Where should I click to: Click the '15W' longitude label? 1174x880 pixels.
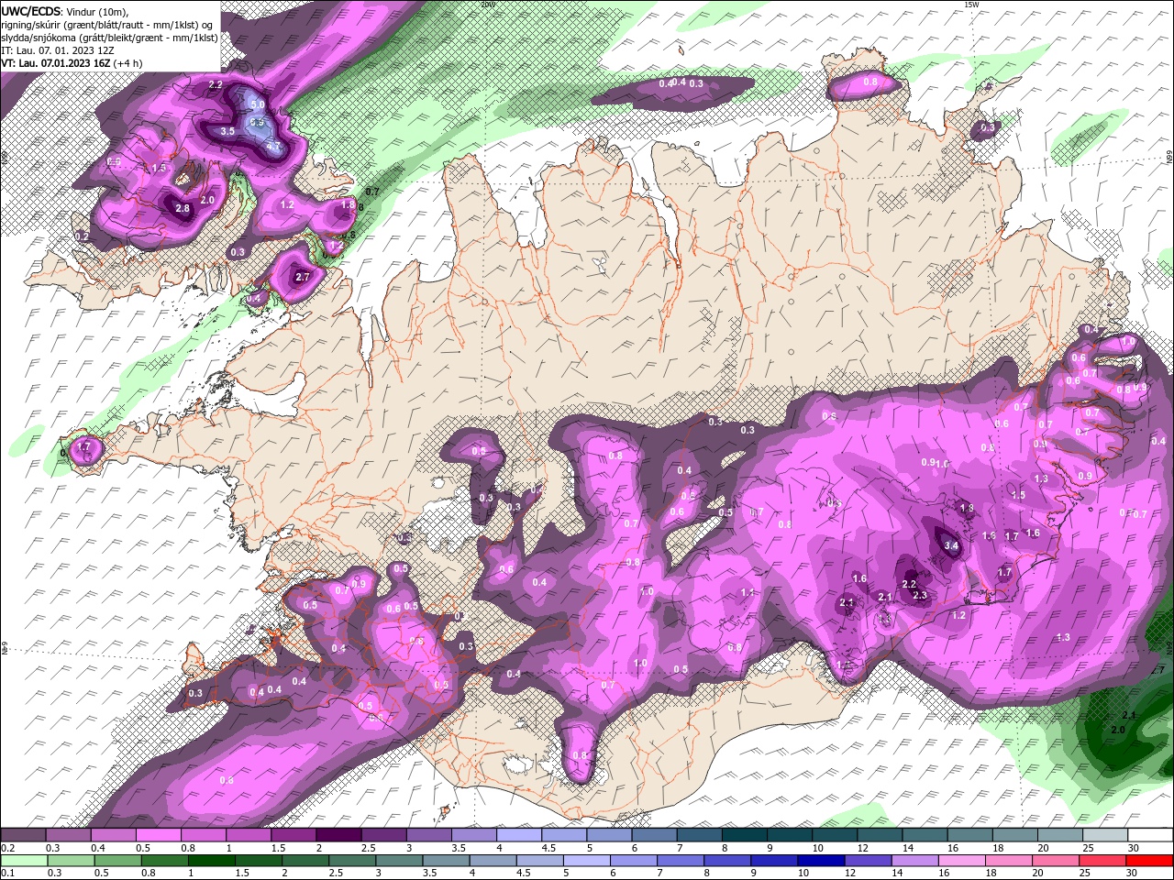click(x=971, y=5)
